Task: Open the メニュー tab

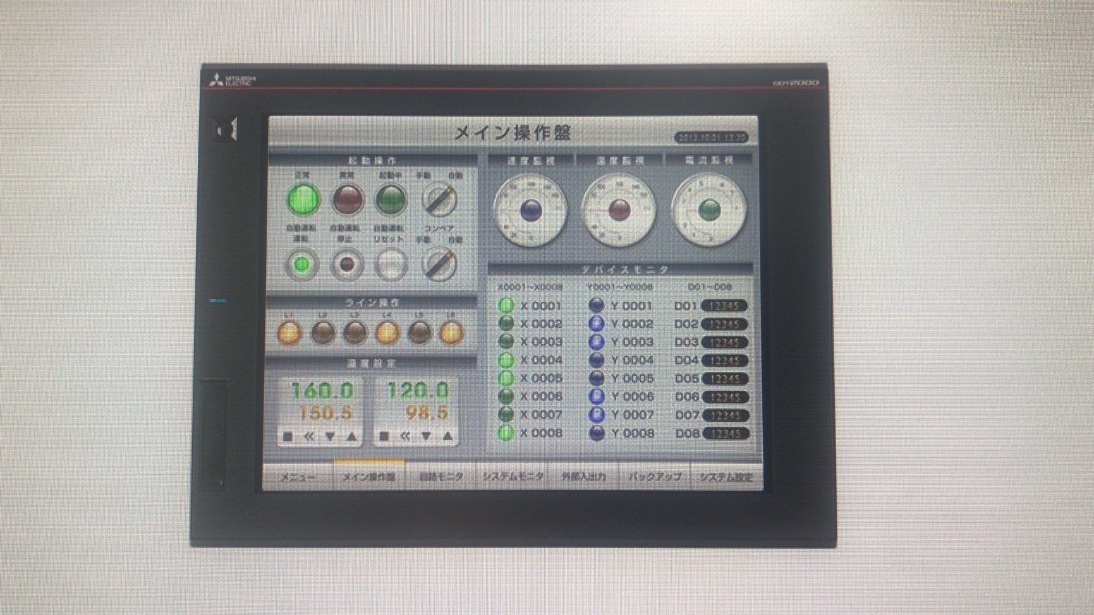Action: [x=298, y=476]
